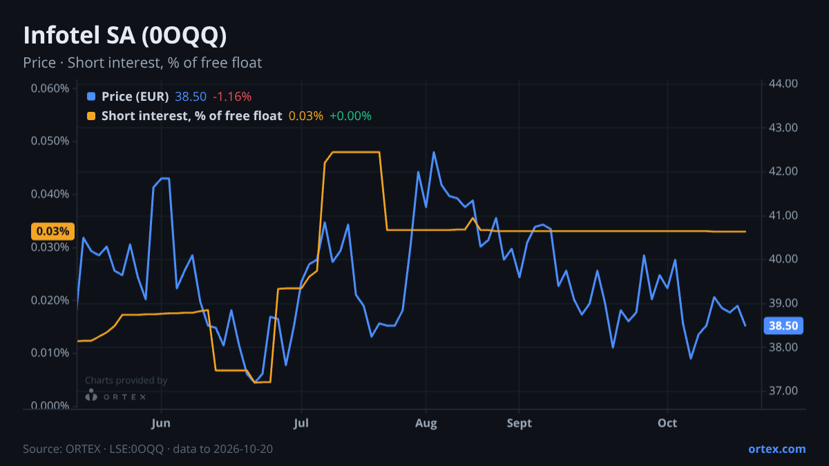Click the 38.50 price value in legend
Viewport: 829px width, 466px height.
[x=191, y=97]
